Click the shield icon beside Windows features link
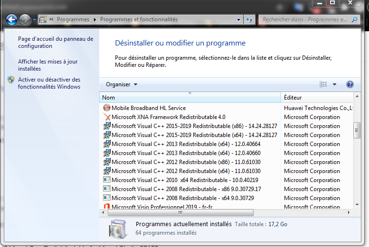The width and height of the screenshot is (369, 247). [11, 80]
